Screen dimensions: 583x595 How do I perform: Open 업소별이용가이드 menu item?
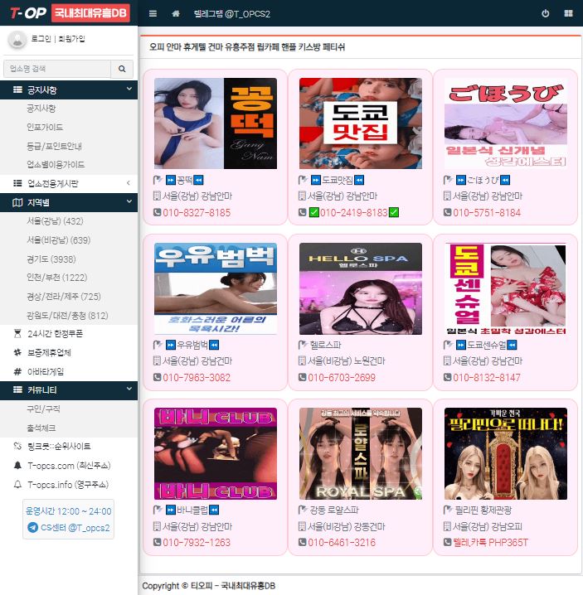(56, 165)
